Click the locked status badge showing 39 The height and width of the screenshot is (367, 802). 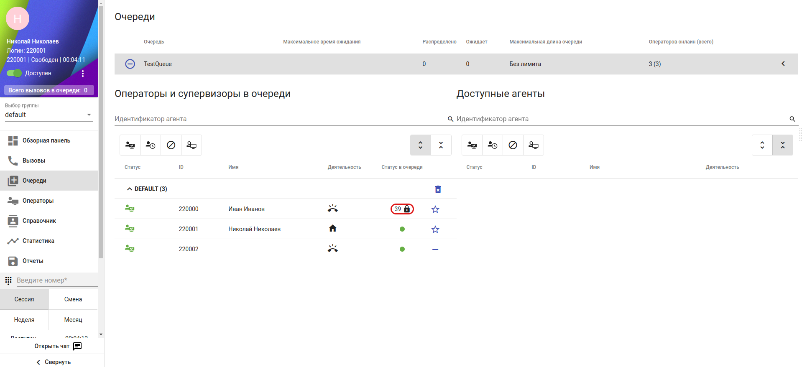pyautogui.click(x=402, y=209)
